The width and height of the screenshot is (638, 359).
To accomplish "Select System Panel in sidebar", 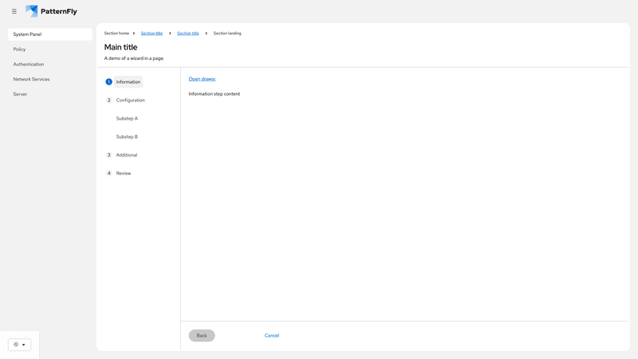I will 50,34.
